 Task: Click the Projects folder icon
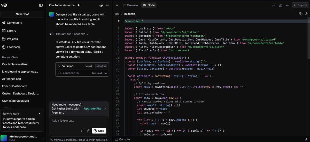(x=4, y=39)
